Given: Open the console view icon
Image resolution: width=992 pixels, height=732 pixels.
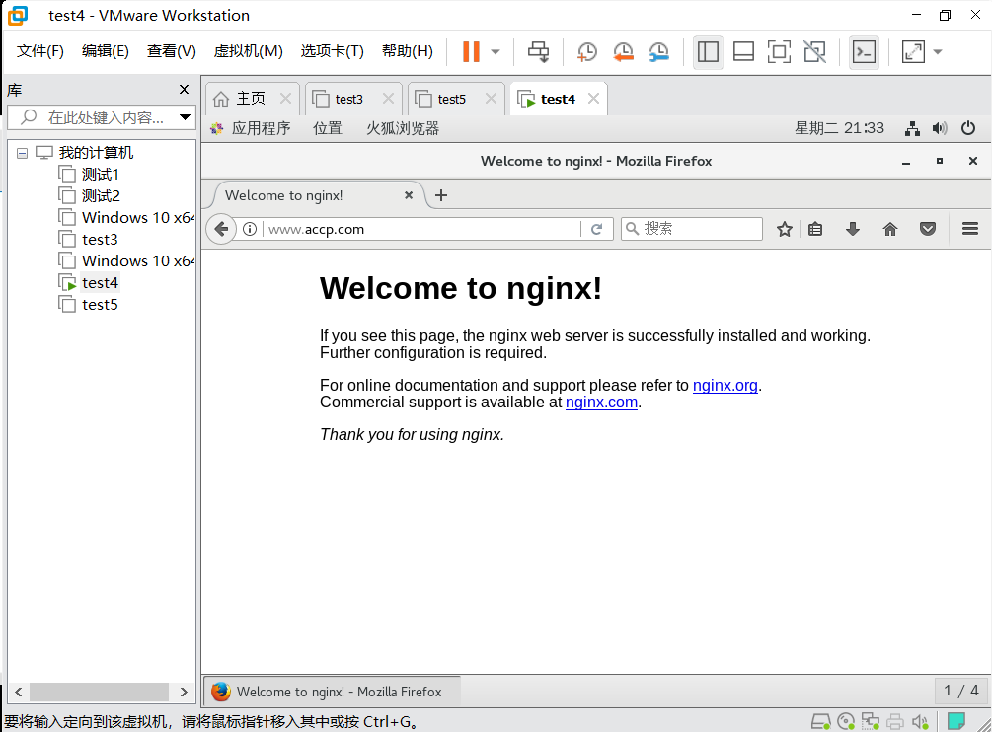Looking at the screenshot, I should (x=864, y=52).
